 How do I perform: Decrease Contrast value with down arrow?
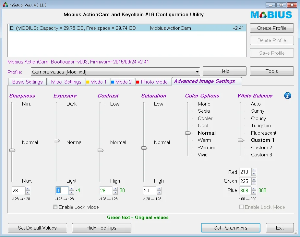click(x=115, y=192)
